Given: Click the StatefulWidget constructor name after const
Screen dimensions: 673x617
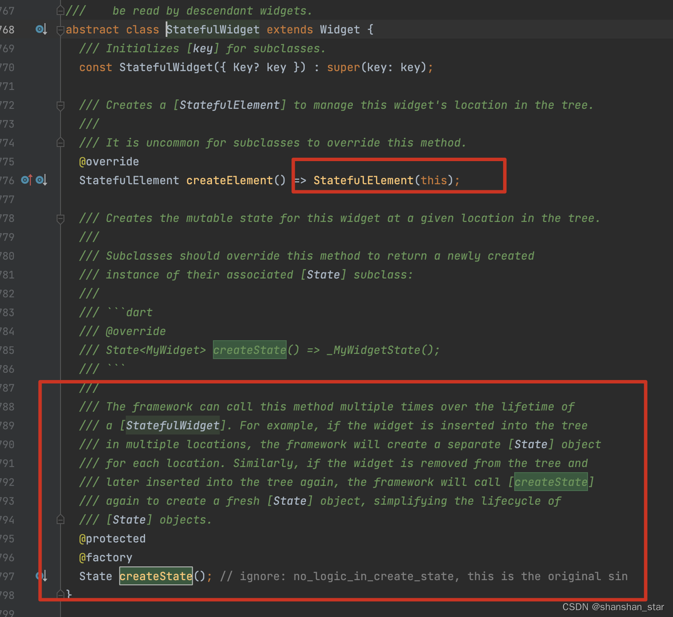Looking at the screenshot, I should (x=166, y=67).
